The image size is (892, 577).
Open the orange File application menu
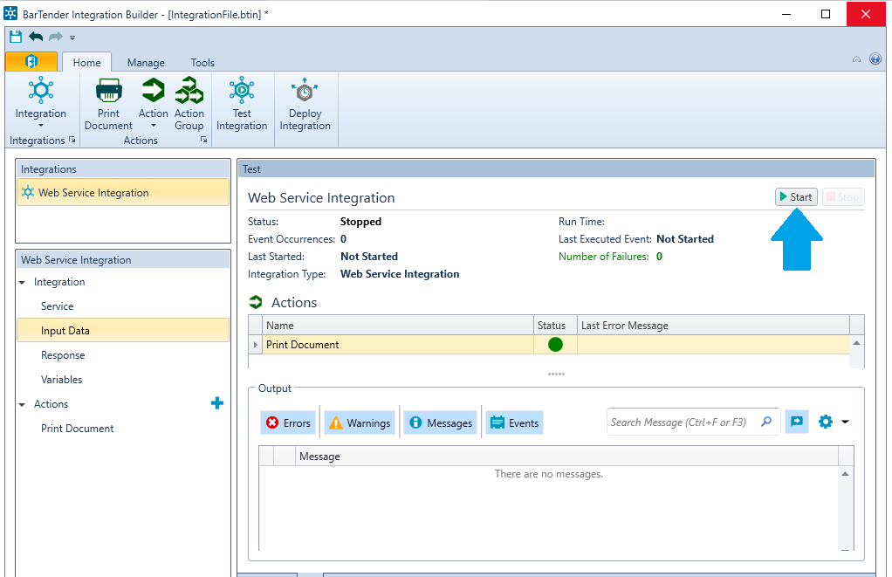[x=31, y=61]
